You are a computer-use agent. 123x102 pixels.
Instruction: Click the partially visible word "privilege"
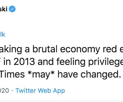point(106,62)
